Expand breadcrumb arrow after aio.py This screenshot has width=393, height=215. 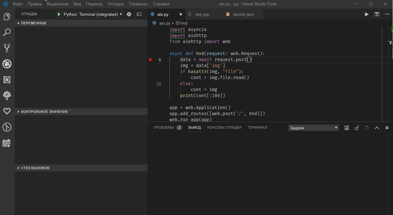(173, 23)
